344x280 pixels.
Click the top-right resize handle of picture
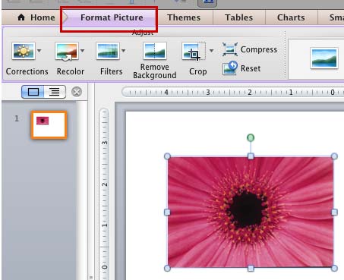pos(334,156)
